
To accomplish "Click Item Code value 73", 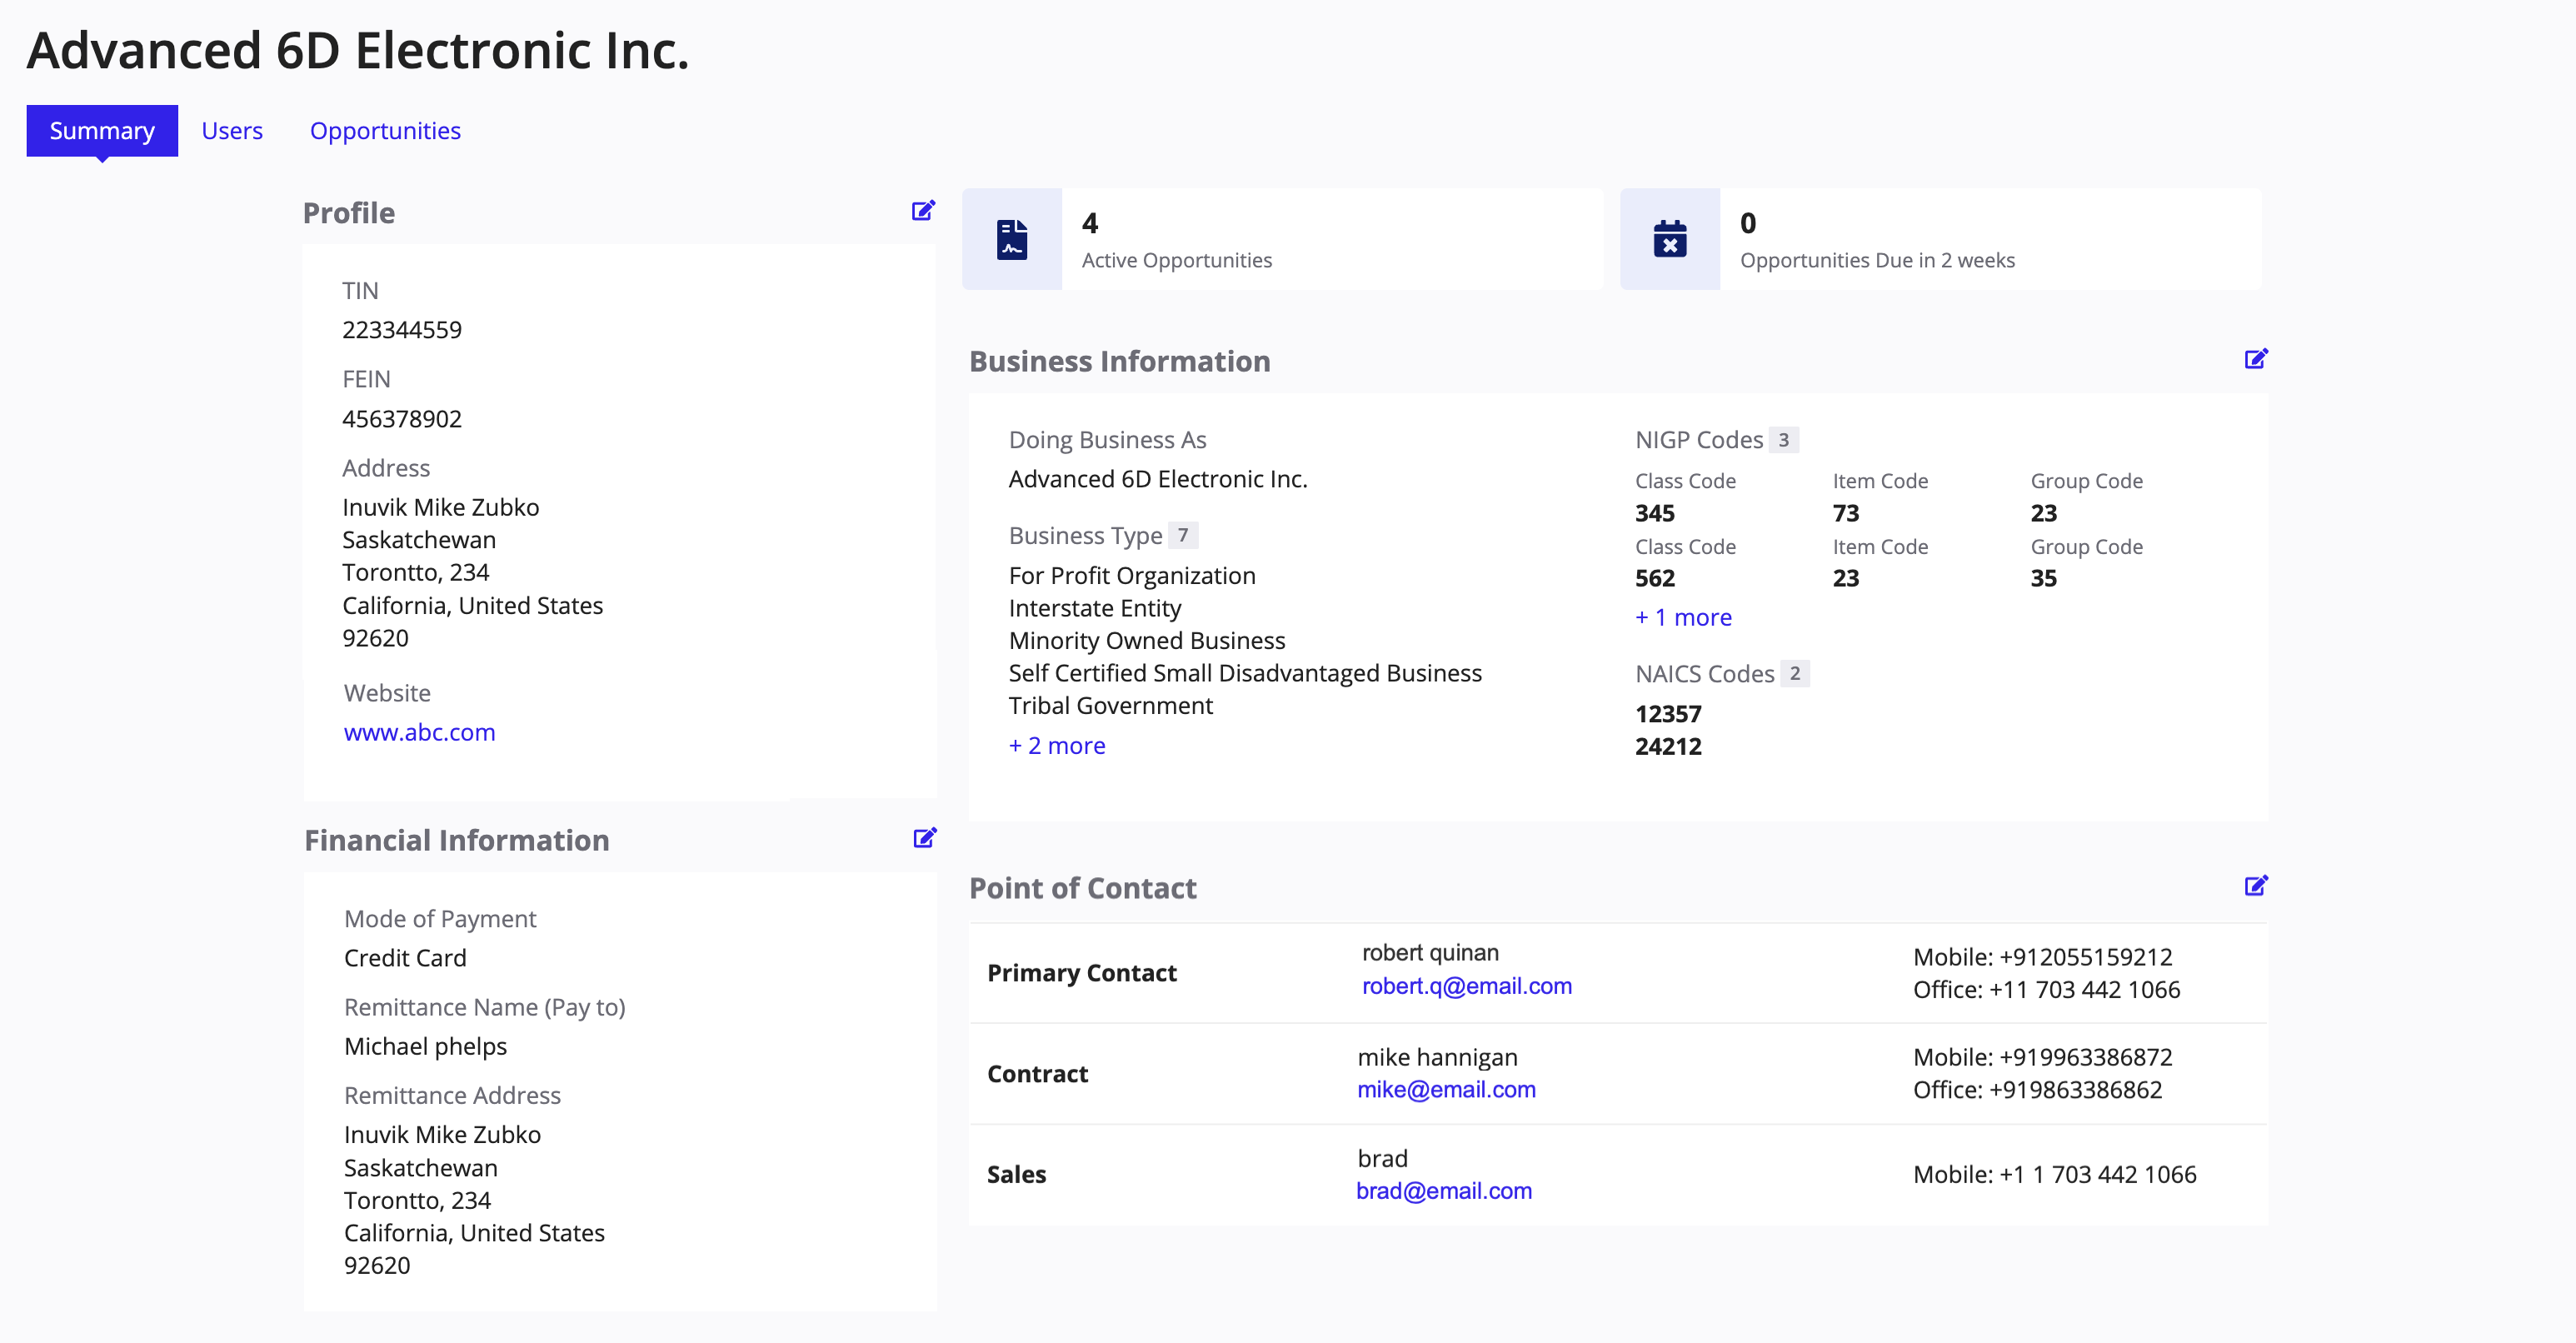I will point(1846,513).
